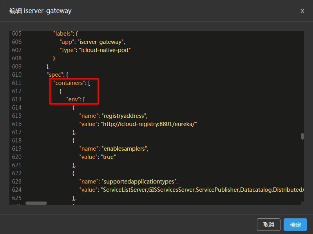This screenshot has width=313, height=234.
Task: Click the "value" key on line 616
Action: pyautogui.click(x=89, y=124)
